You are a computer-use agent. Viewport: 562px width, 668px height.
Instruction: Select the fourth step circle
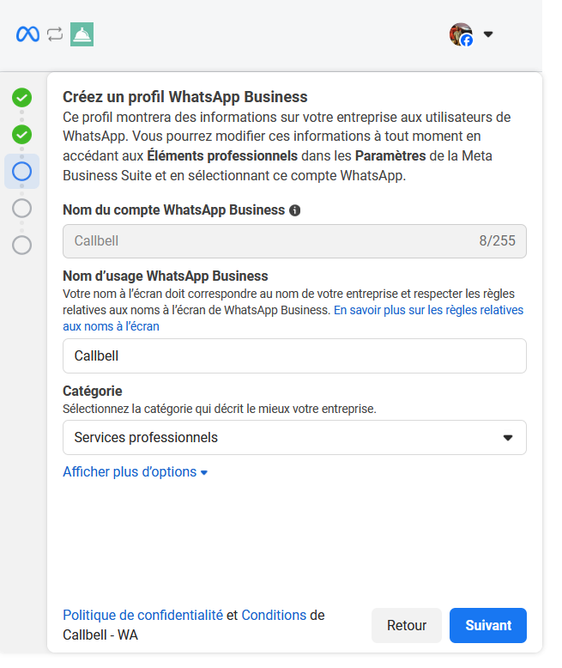pyautogui.click(x=21, y=209)
